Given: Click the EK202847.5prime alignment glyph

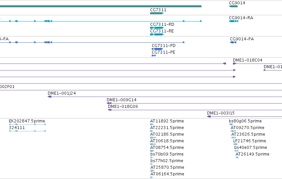Looking at the screenshot, I should point(27,124).
